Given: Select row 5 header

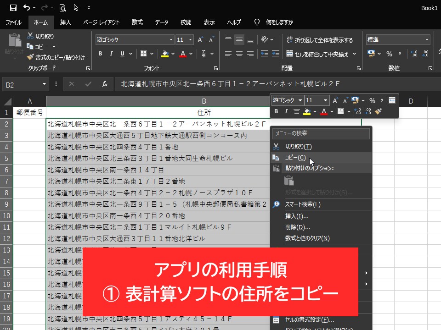Looking at the screenshot, I should [x=6, y=158].
